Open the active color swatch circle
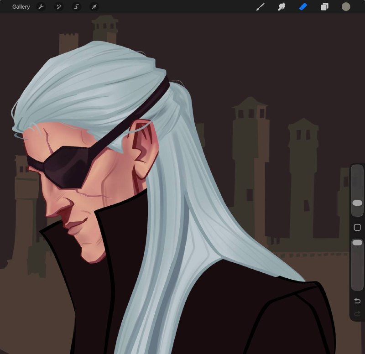365x354 pixels. coord(346,7)
